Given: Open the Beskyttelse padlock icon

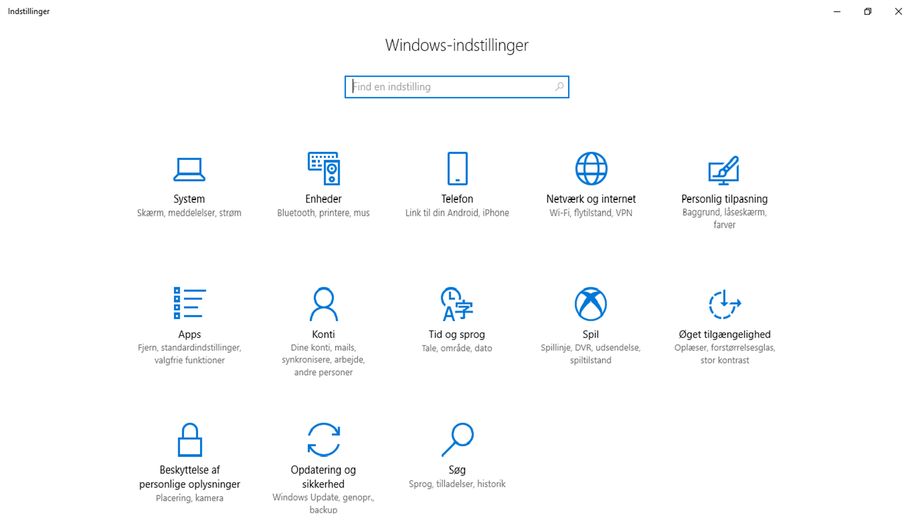Looking at the screenshot, I should (189, 439).
